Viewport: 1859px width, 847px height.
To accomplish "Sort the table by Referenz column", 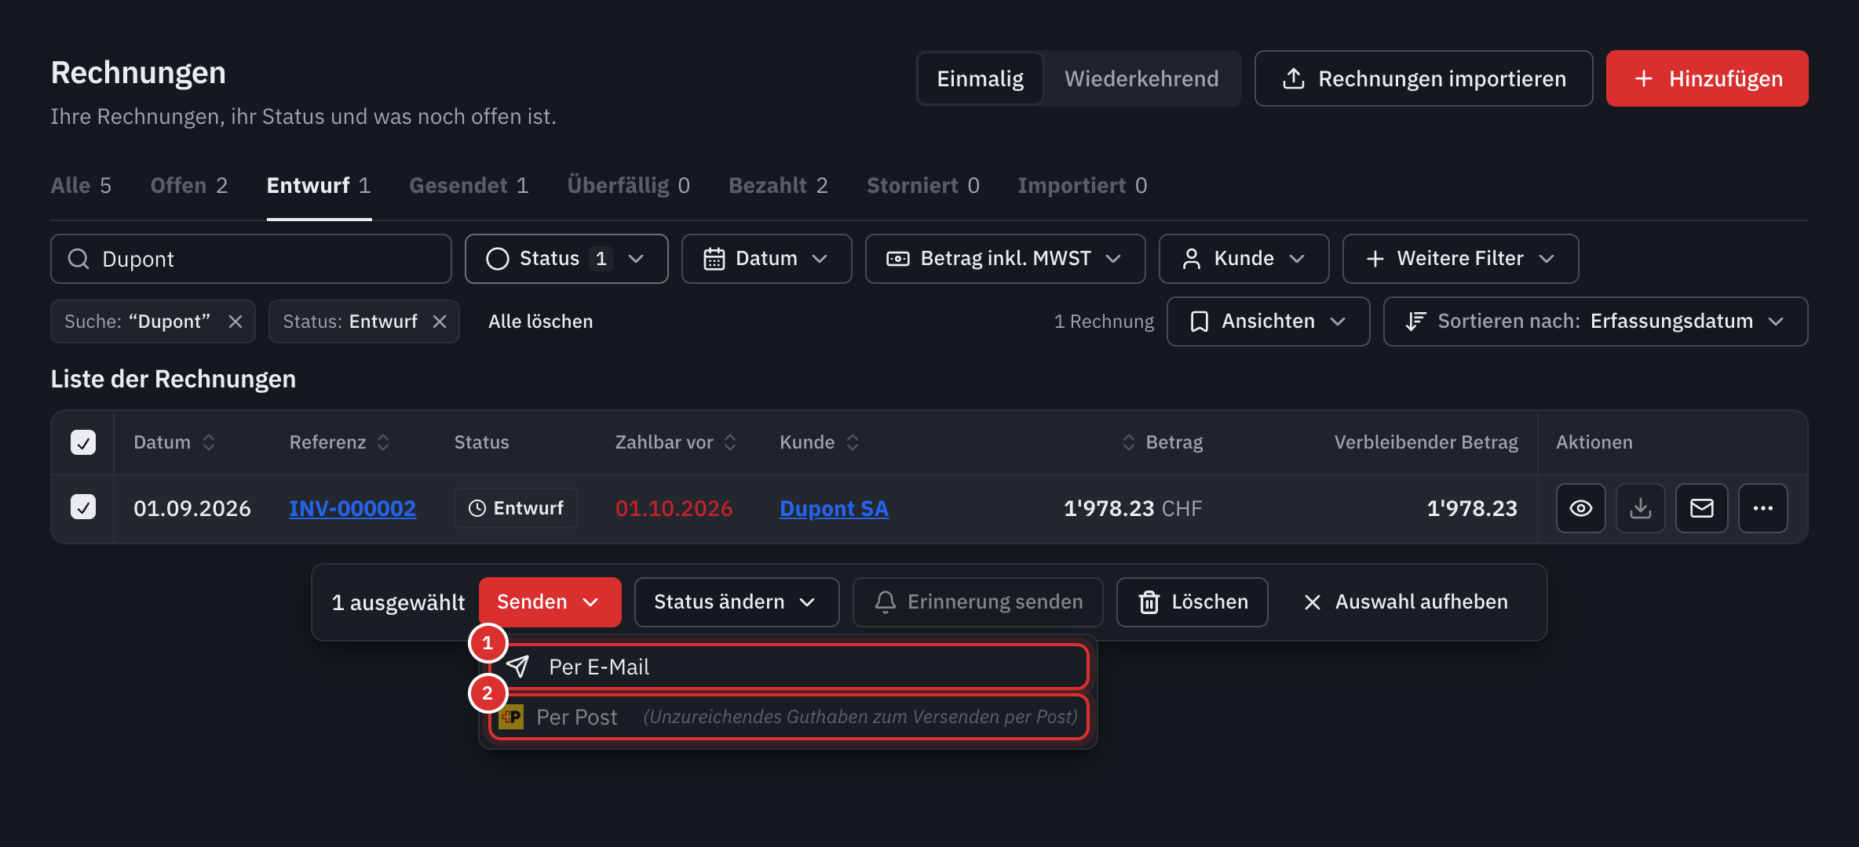I will coord(339,442).
